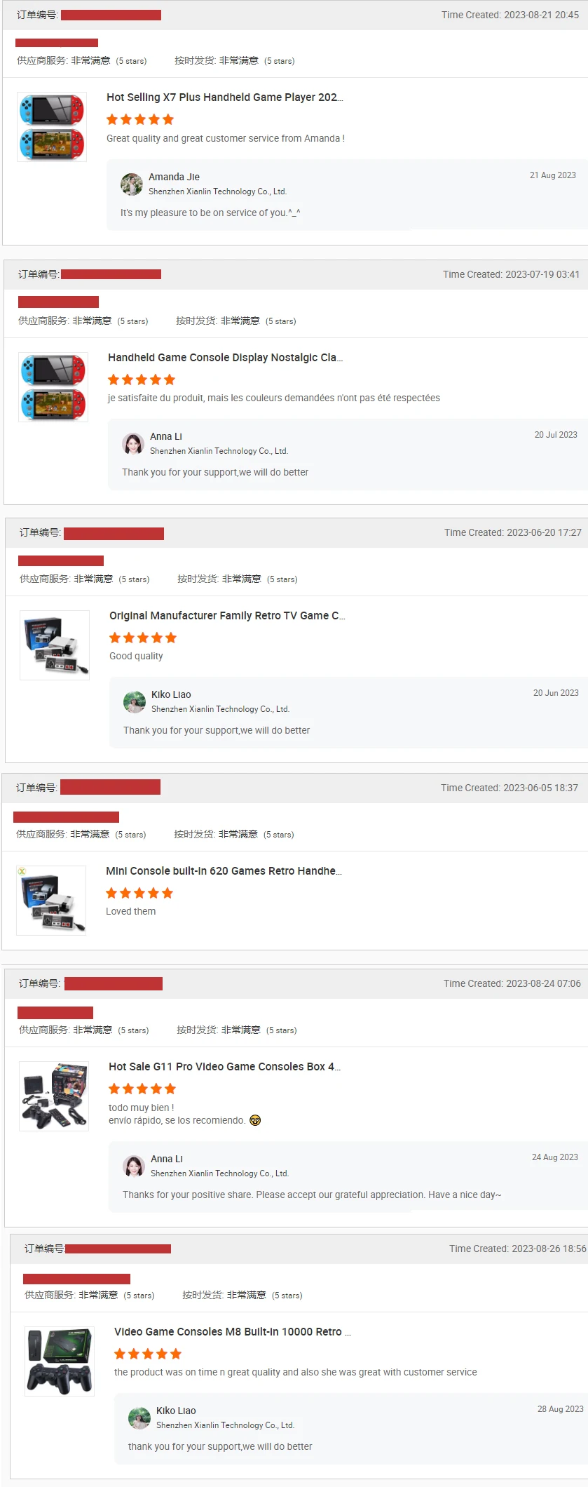The image size is (588, 1487).
Task: Open Hot Selling X7 Plus Handheld title link
Action: point(225,97)
